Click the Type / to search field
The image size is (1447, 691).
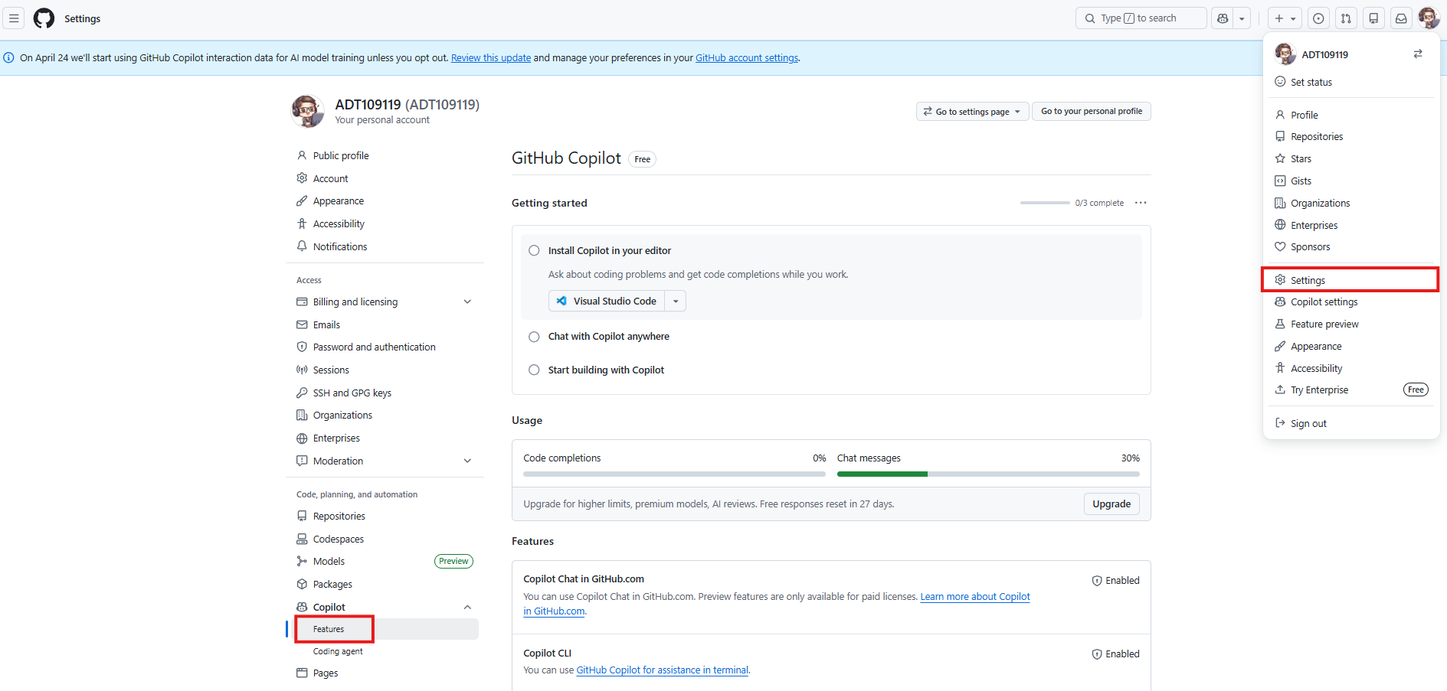click(x=1141, y=18)
